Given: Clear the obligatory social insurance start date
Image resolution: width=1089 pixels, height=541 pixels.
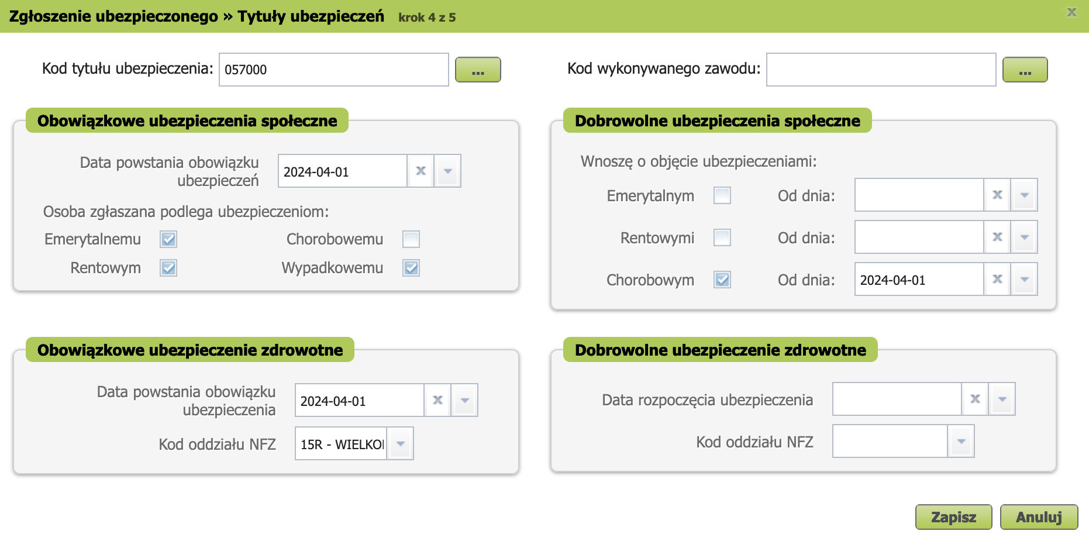Looking at the screenshot, I should pos(421,171).
